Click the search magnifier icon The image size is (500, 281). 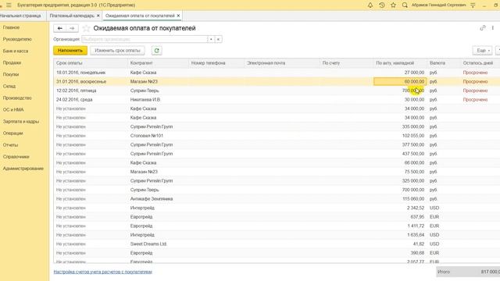click(x=405, y=5)
